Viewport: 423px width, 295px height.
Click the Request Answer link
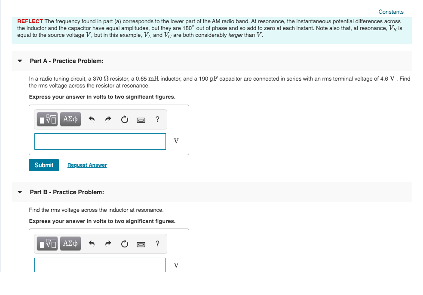tap(87, 165)
